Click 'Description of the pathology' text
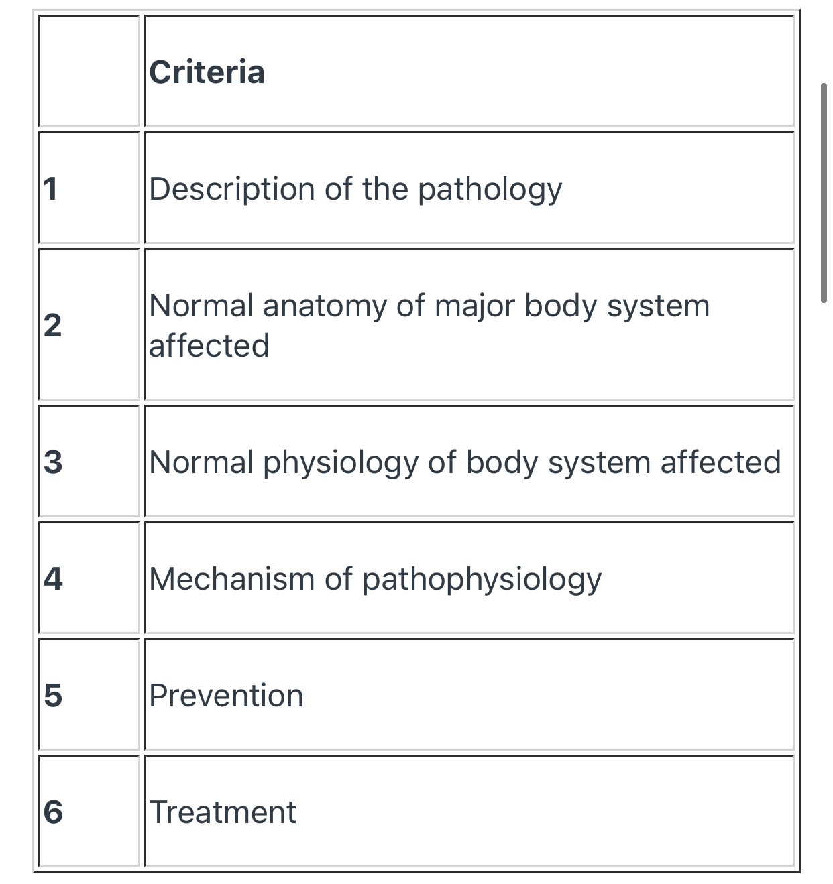This screenshot has width=833, height=884. pos(355,189)
